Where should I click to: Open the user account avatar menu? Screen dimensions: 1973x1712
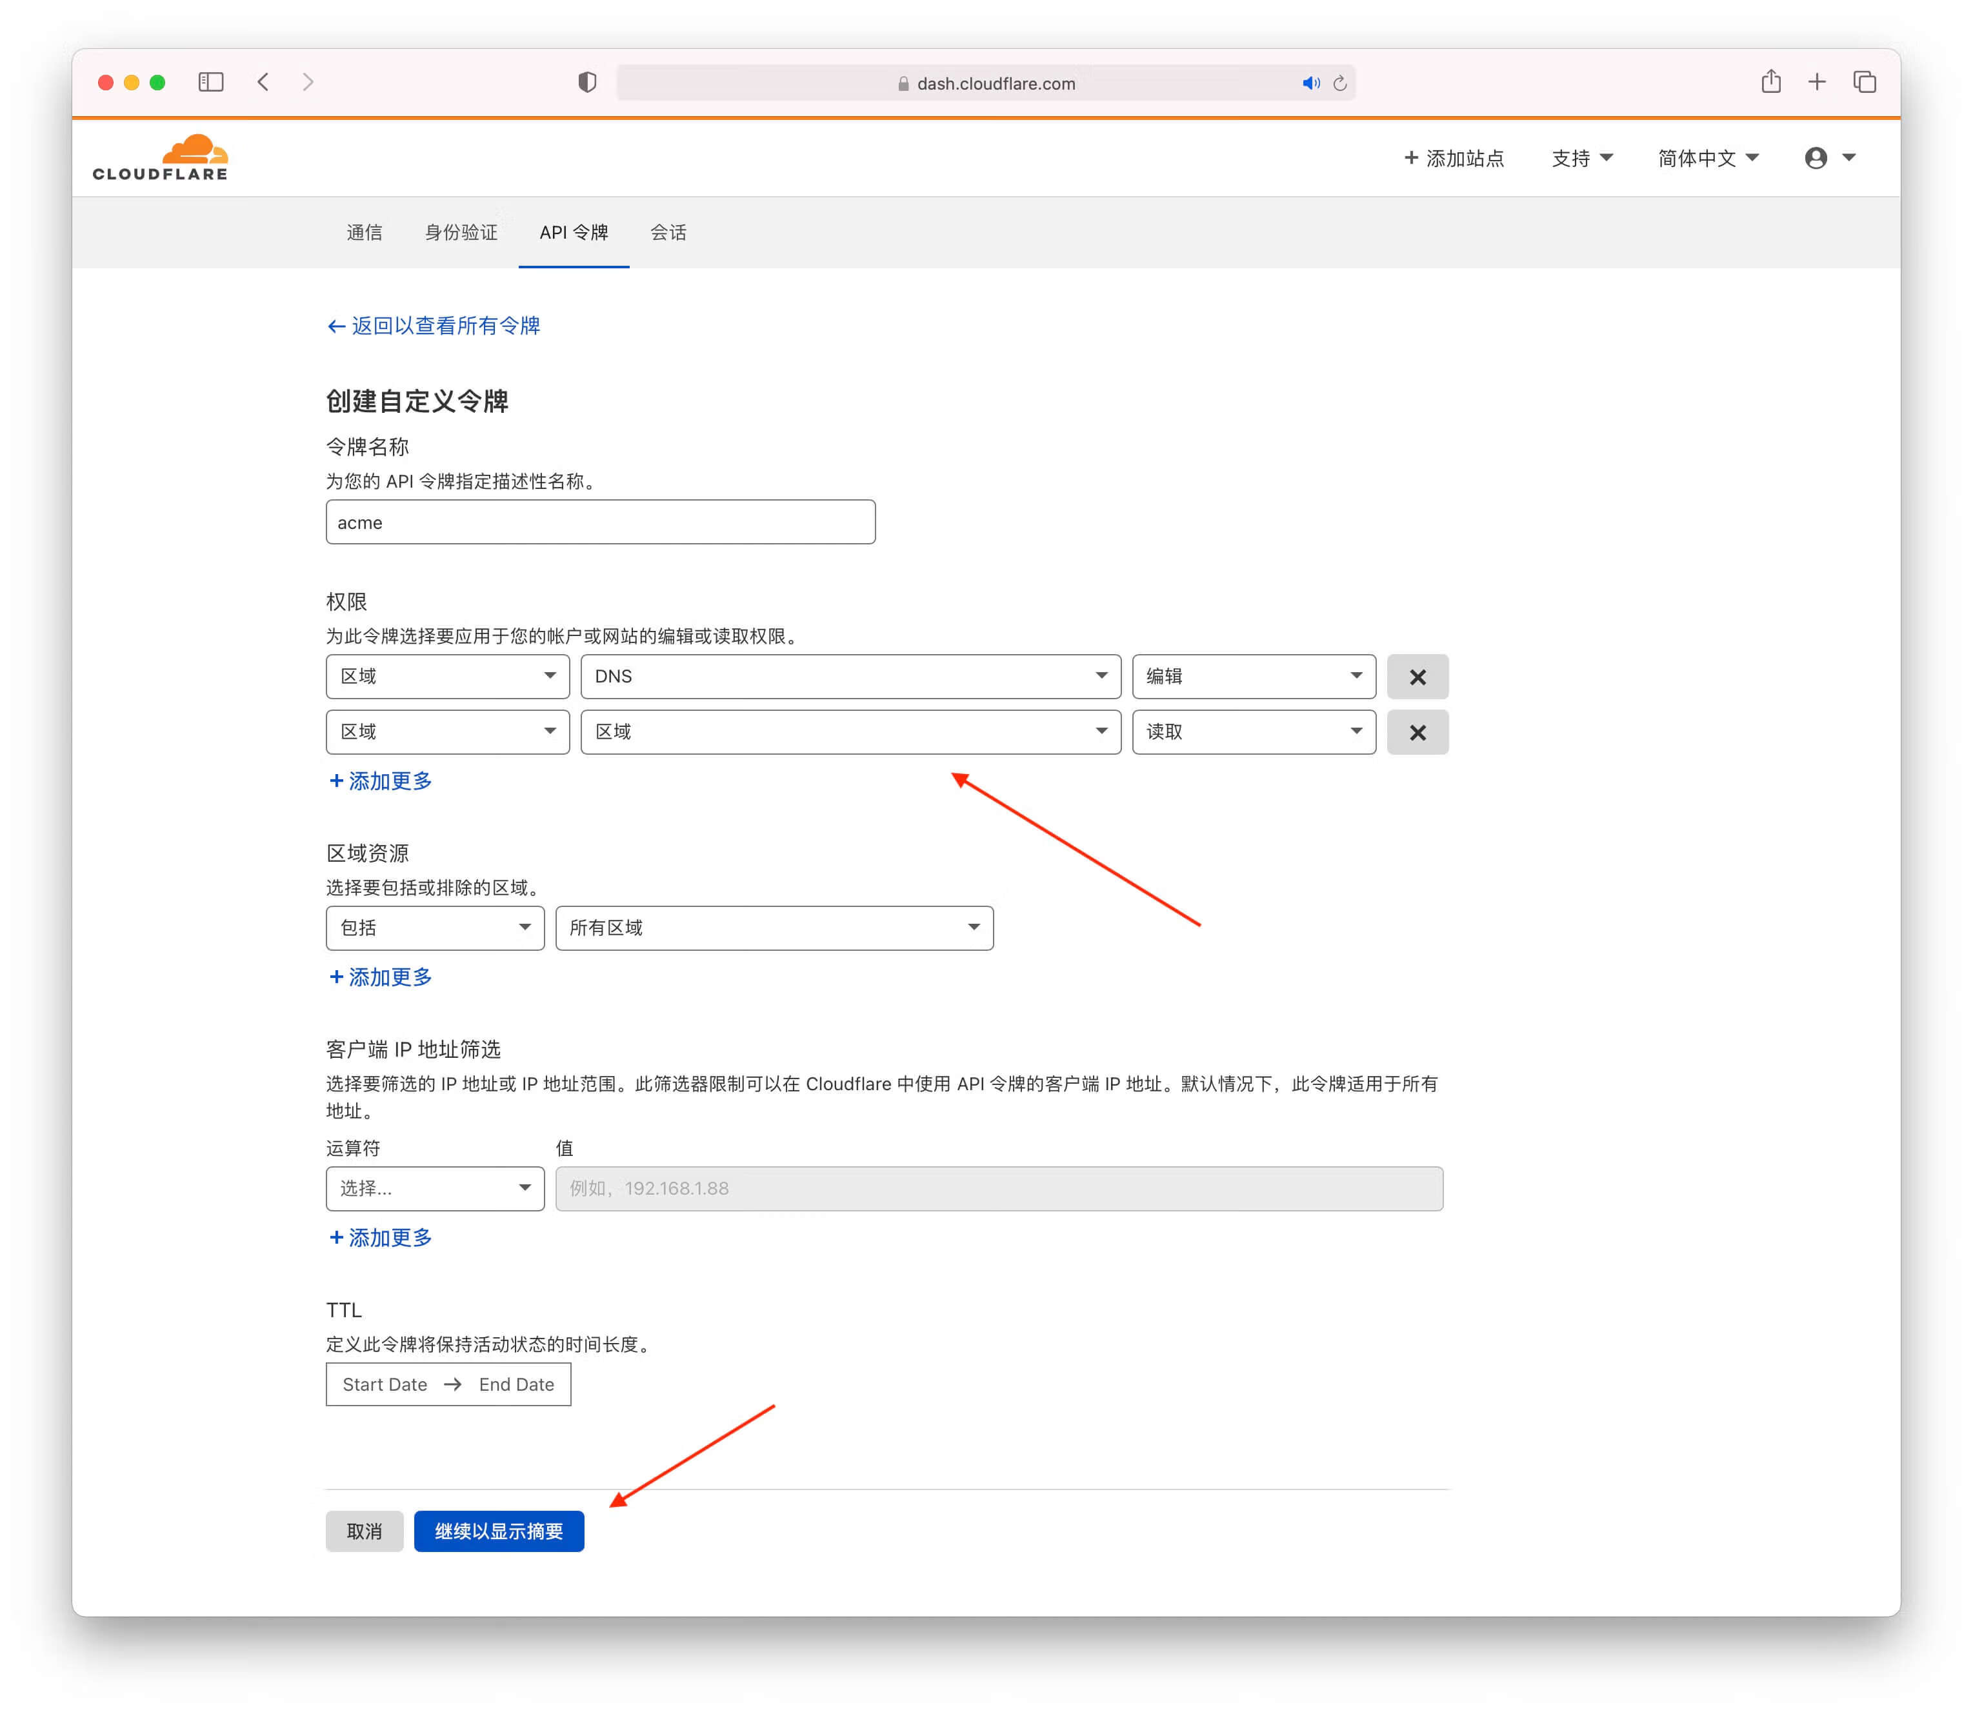click(1828, 157)
